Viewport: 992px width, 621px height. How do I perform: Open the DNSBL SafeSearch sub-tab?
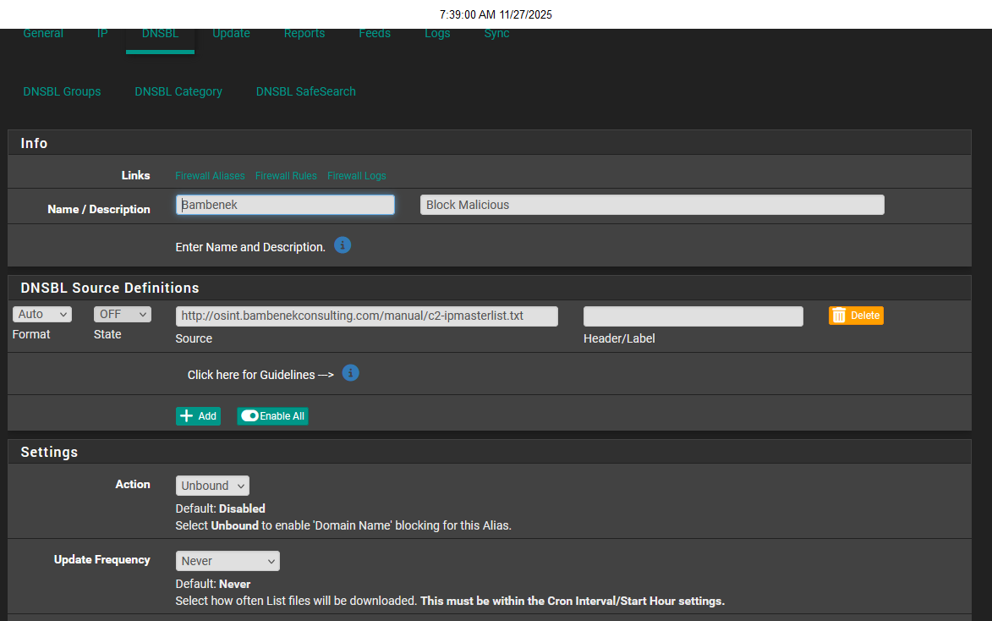(x=306, y=91)
